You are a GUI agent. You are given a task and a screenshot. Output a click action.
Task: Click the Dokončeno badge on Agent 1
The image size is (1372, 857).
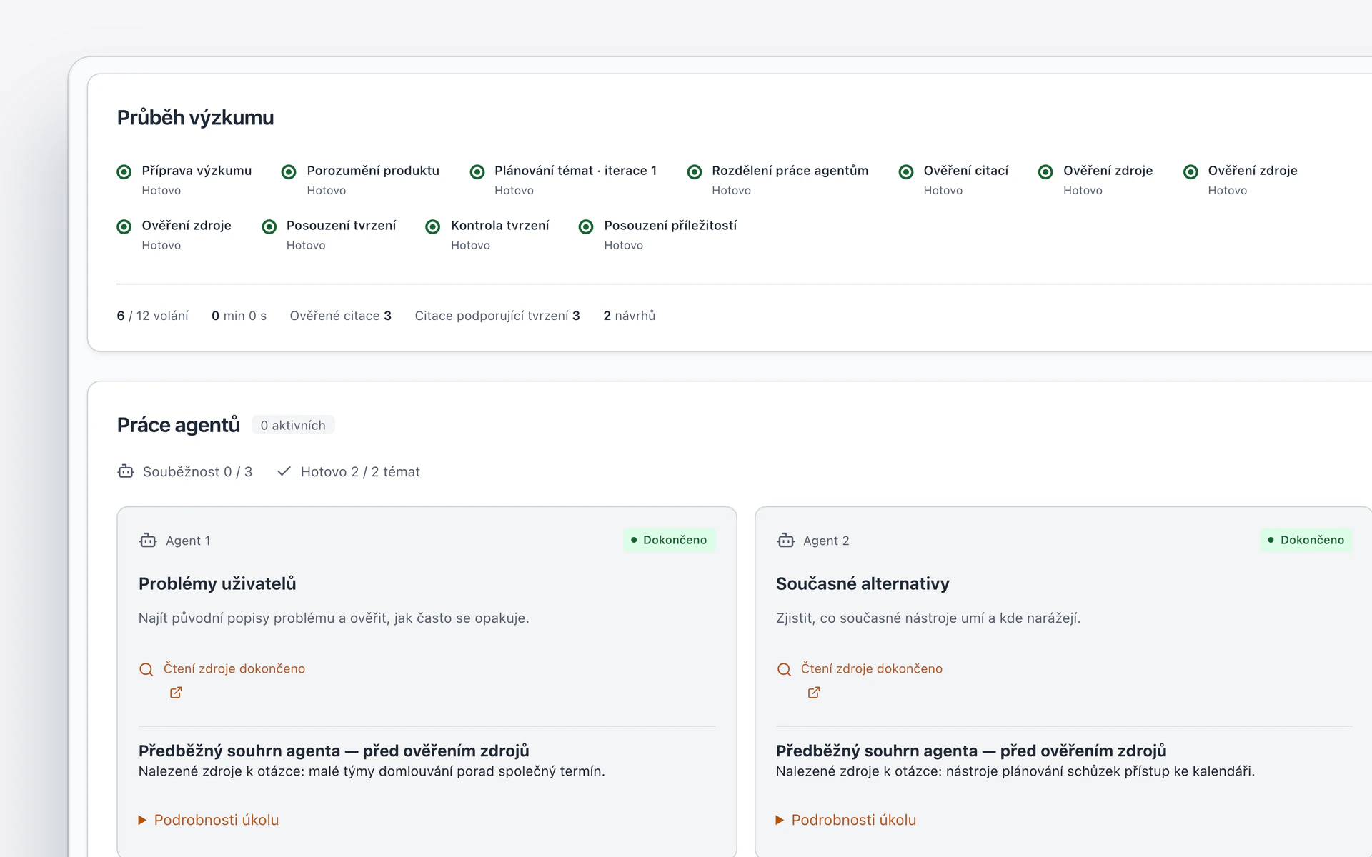click(x=670, y=540)
